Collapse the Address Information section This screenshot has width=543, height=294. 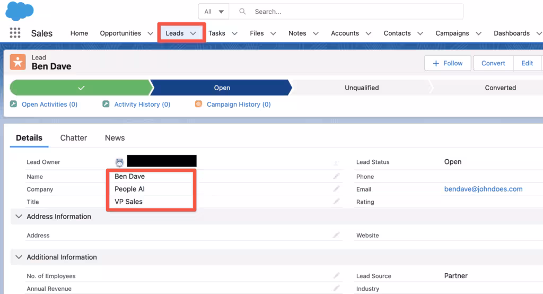(x=19, y=217)
